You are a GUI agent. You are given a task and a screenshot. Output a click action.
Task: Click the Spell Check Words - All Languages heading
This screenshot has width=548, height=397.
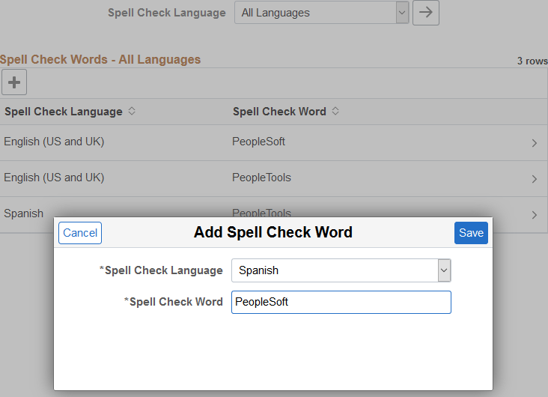coord(100,59)
